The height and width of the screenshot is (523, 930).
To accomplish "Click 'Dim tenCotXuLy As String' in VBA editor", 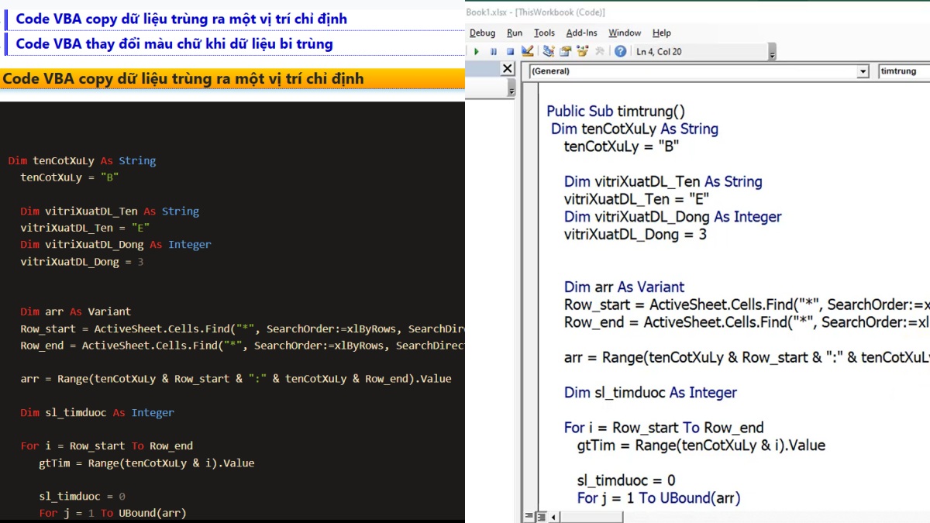I will pyautogui.click(x=635, y=129).
